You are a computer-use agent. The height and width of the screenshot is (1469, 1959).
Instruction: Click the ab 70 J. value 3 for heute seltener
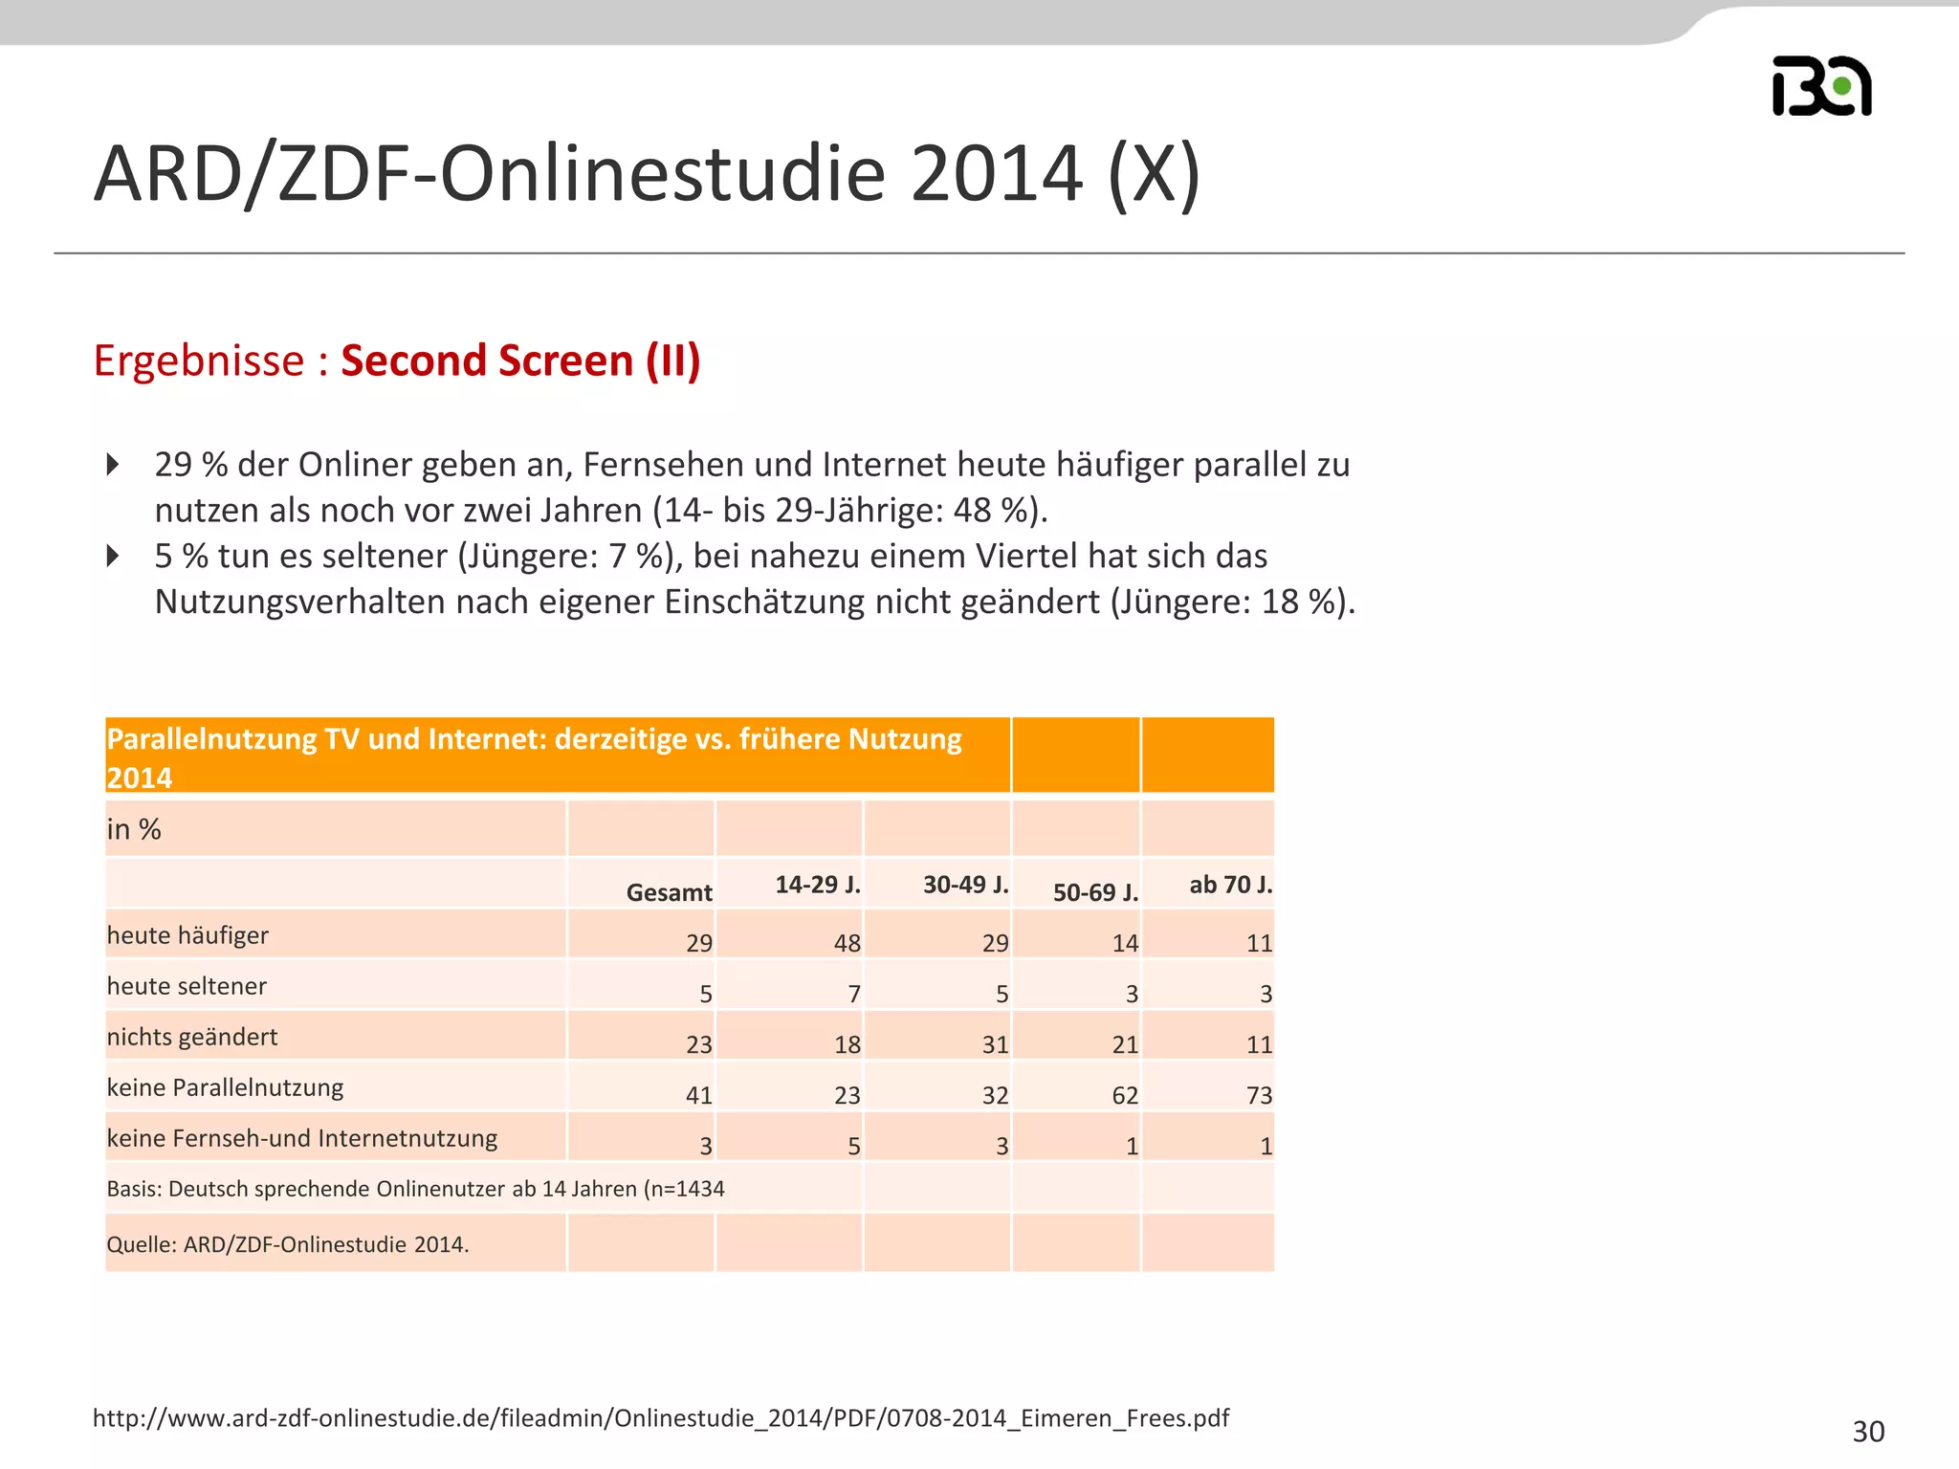coord(1266,994)
